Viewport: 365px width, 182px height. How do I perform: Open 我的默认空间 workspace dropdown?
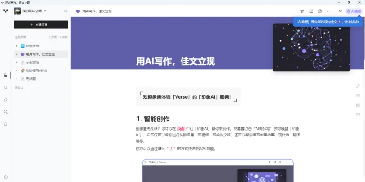[x=34, y=11]
